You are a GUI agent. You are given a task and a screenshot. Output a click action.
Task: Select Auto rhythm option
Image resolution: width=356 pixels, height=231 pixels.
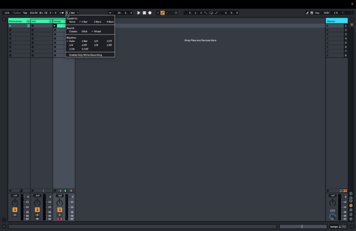71,41
